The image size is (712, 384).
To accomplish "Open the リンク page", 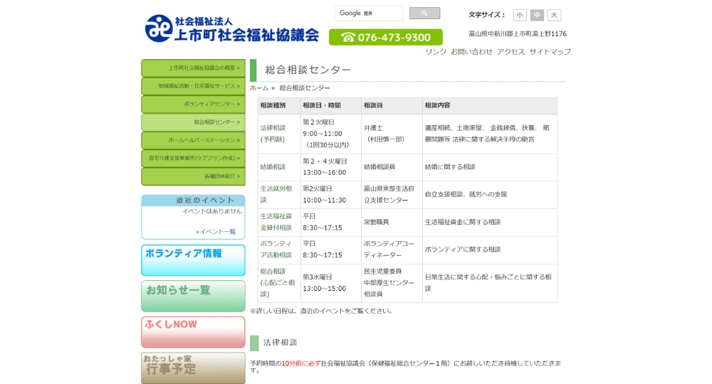I will pyautogui.click(x=436, y=52).
